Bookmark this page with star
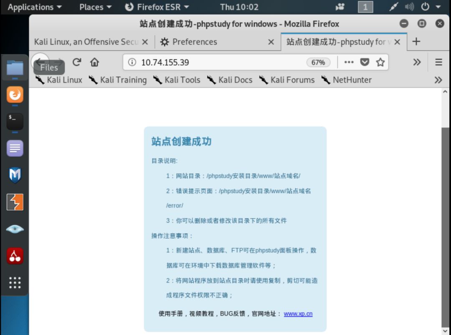 tap(380, 62)
